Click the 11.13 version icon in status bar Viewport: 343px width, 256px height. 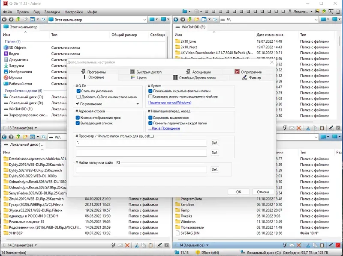point(177,253)
